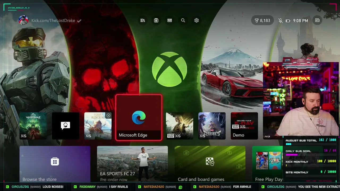The width and height of the screenshot is (340, 191).
Task: Launch the Mistfall game tile
Action: click(180, 126)
